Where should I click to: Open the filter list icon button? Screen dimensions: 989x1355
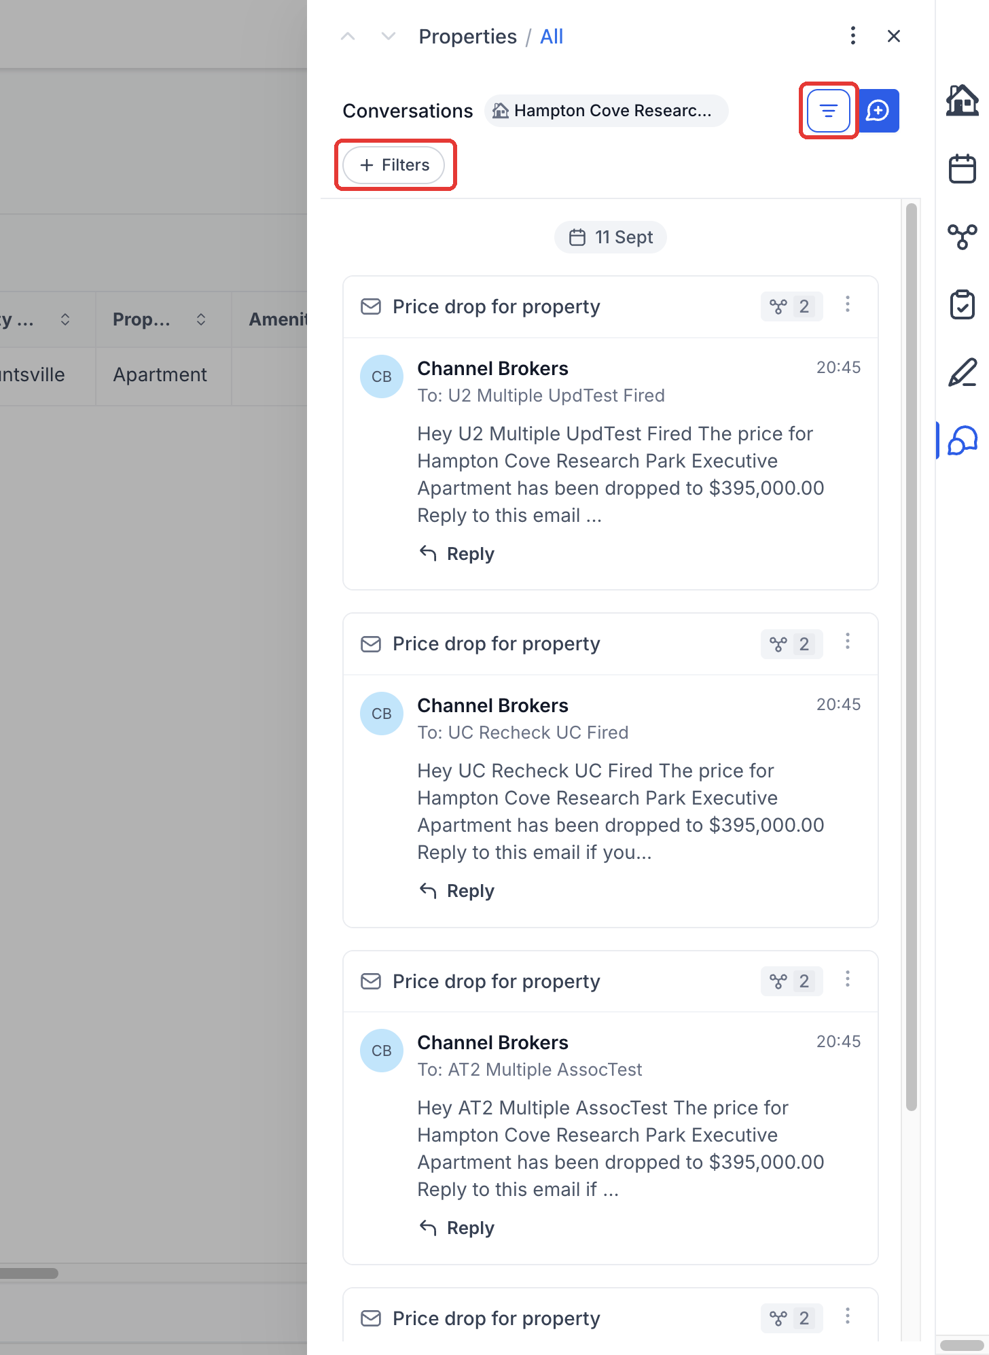pos(828,111)
